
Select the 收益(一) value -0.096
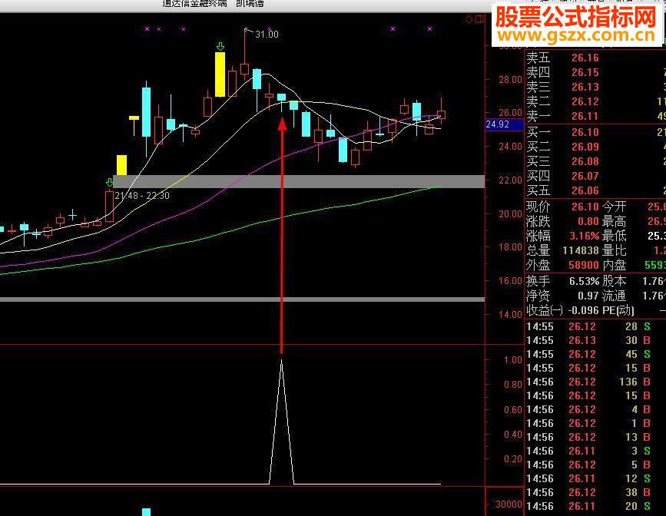(x=584, y=310)
